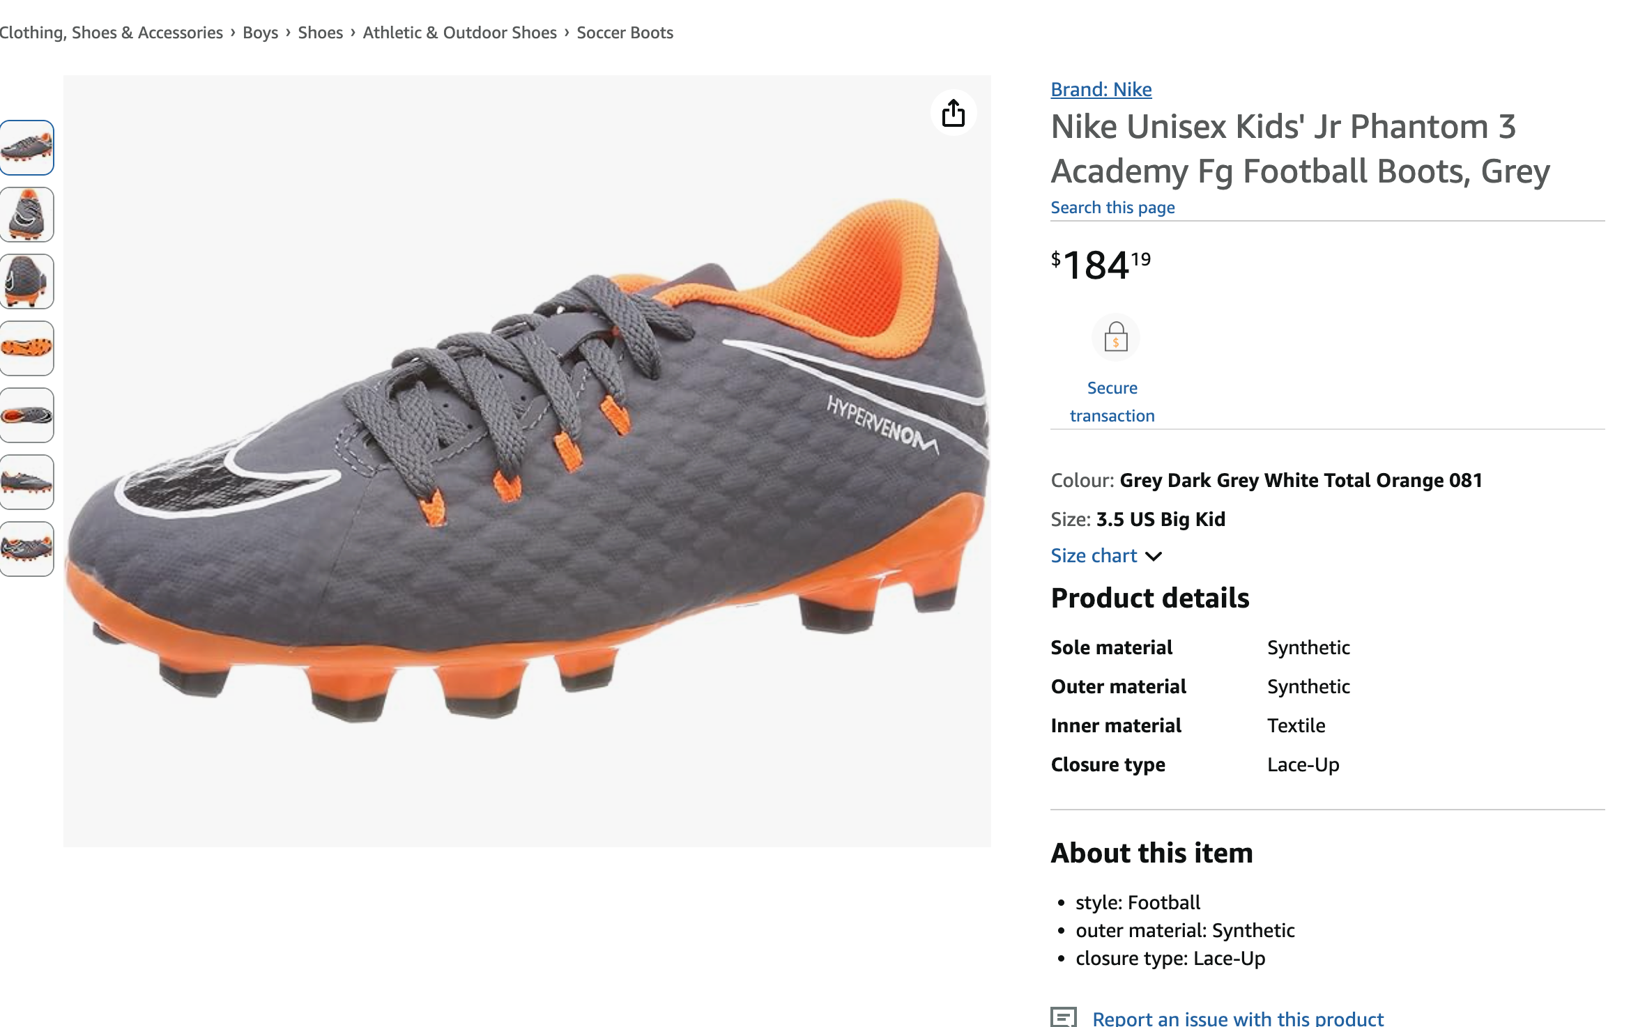The height and width of the screenshot is (1027, 1638).
Task: Select the first highlighted shoe thumbnail
Action: (27, 148)
